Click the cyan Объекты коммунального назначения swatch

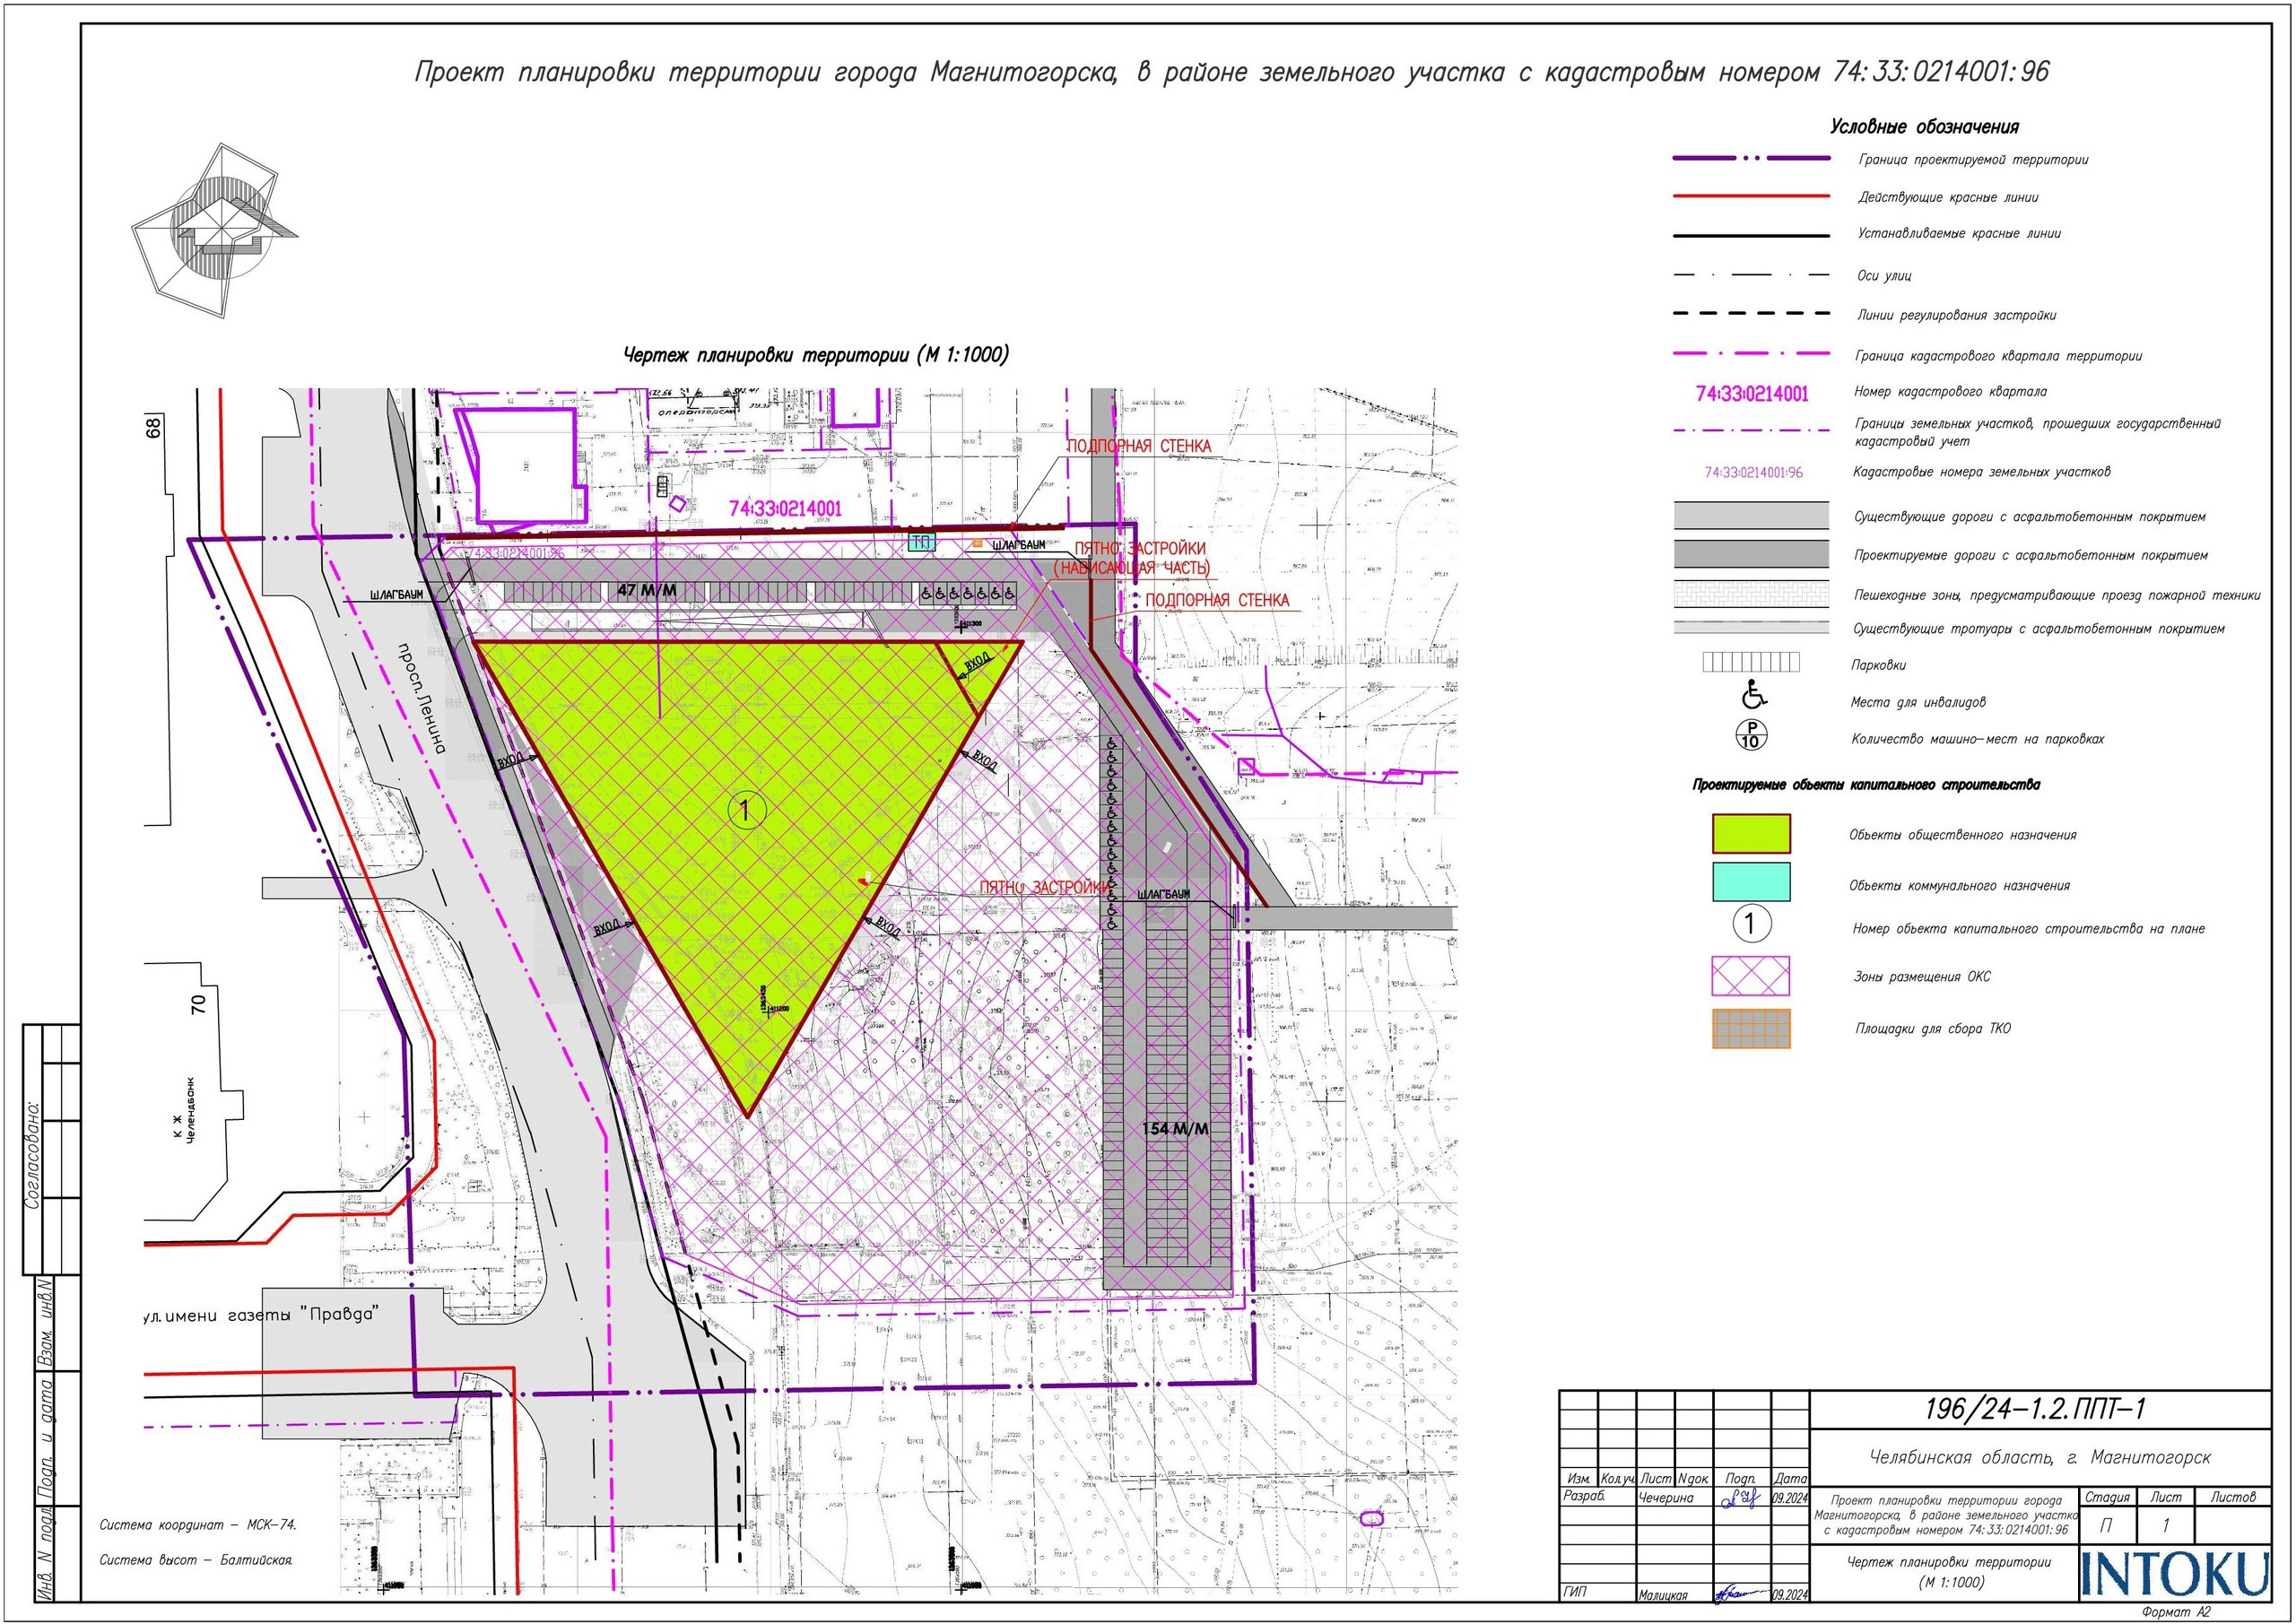point(1751,882)
